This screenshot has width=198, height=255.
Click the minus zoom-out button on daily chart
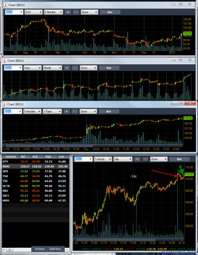click(x=76, y=12)
